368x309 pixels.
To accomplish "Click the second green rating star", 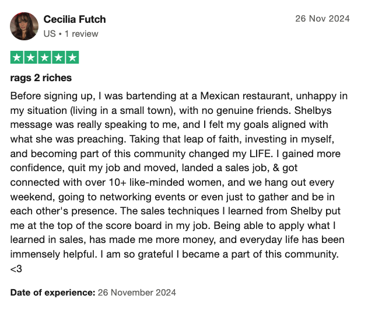I will click(x=30, y=57).
